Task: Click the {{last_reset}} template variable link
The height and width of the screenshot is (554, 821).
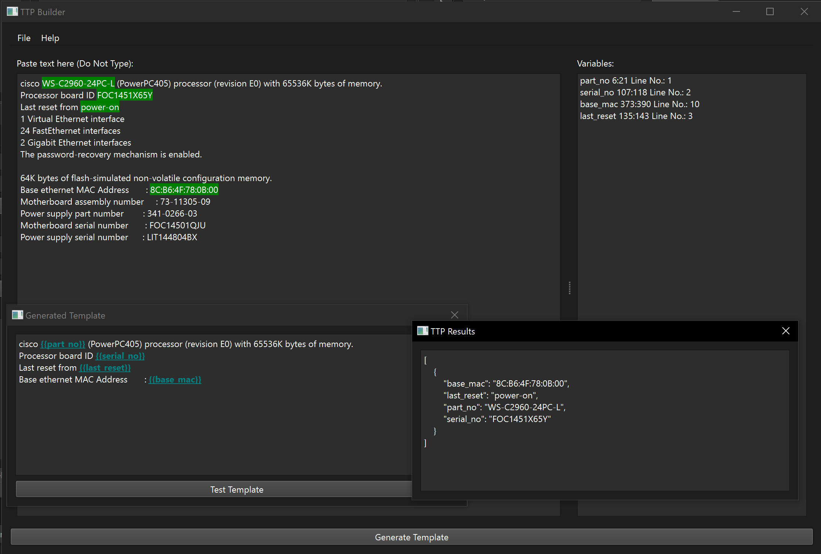Action: [x=105, y=368]
